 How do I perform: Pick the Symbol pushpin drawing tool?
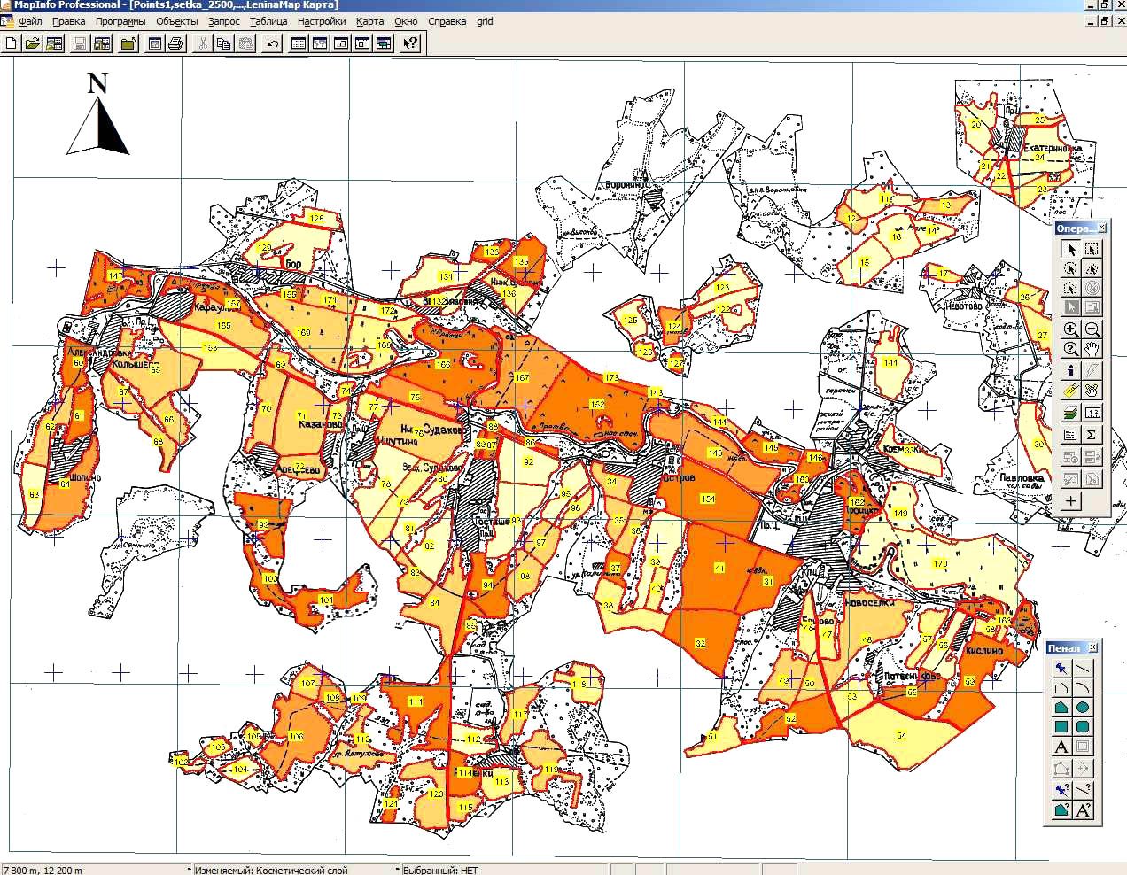(x=1061, y=669)
